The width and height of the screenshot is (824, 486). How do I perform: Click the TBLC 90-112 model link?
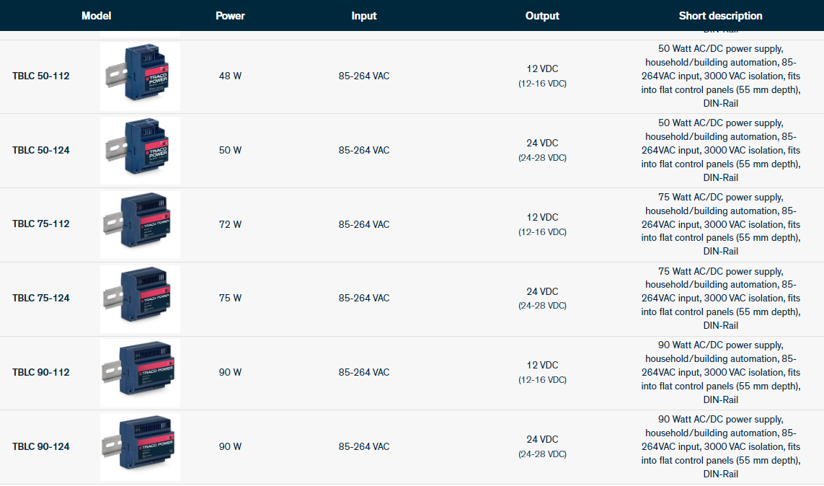coord(41,373)
